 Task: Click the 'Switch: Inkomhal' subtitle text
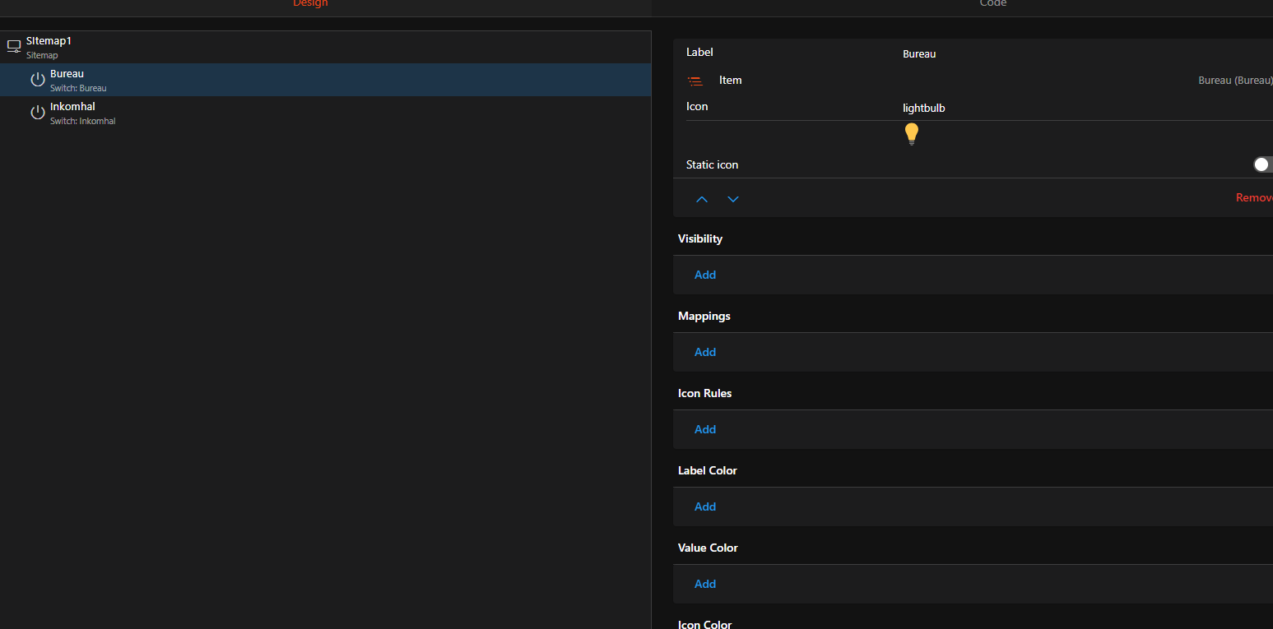point(83,121)
